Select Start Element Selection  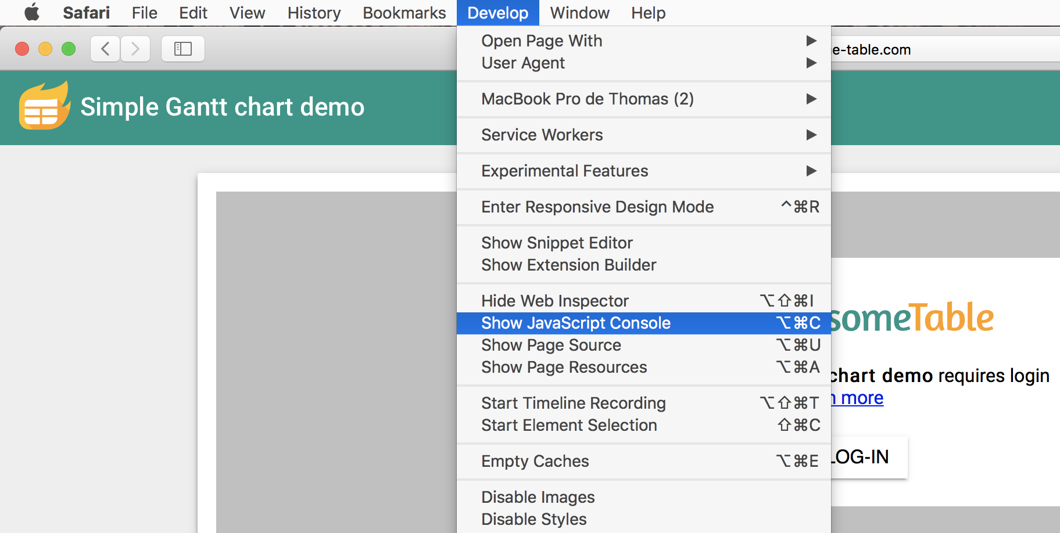click(x=644, y=425)
